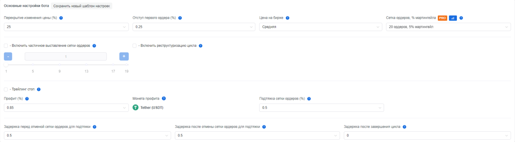Click help icon next to Цена на бирже
The image size is (515, 142).
pyautogui.click(x=287, y=18)
